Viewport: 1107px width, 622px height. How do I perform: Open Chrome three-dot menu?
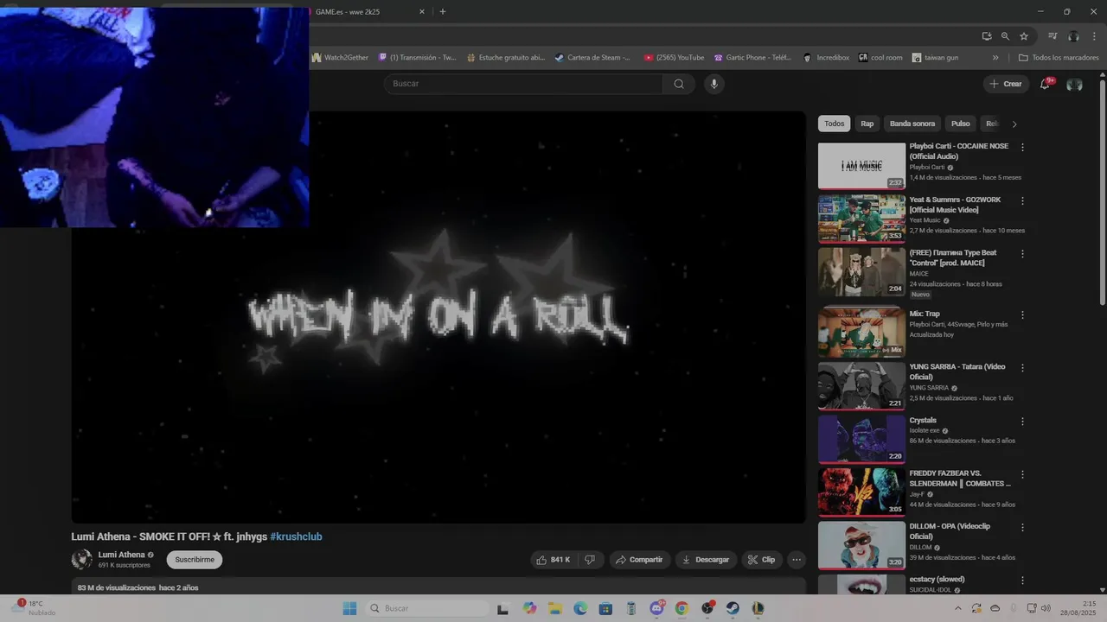point(1094,36)
